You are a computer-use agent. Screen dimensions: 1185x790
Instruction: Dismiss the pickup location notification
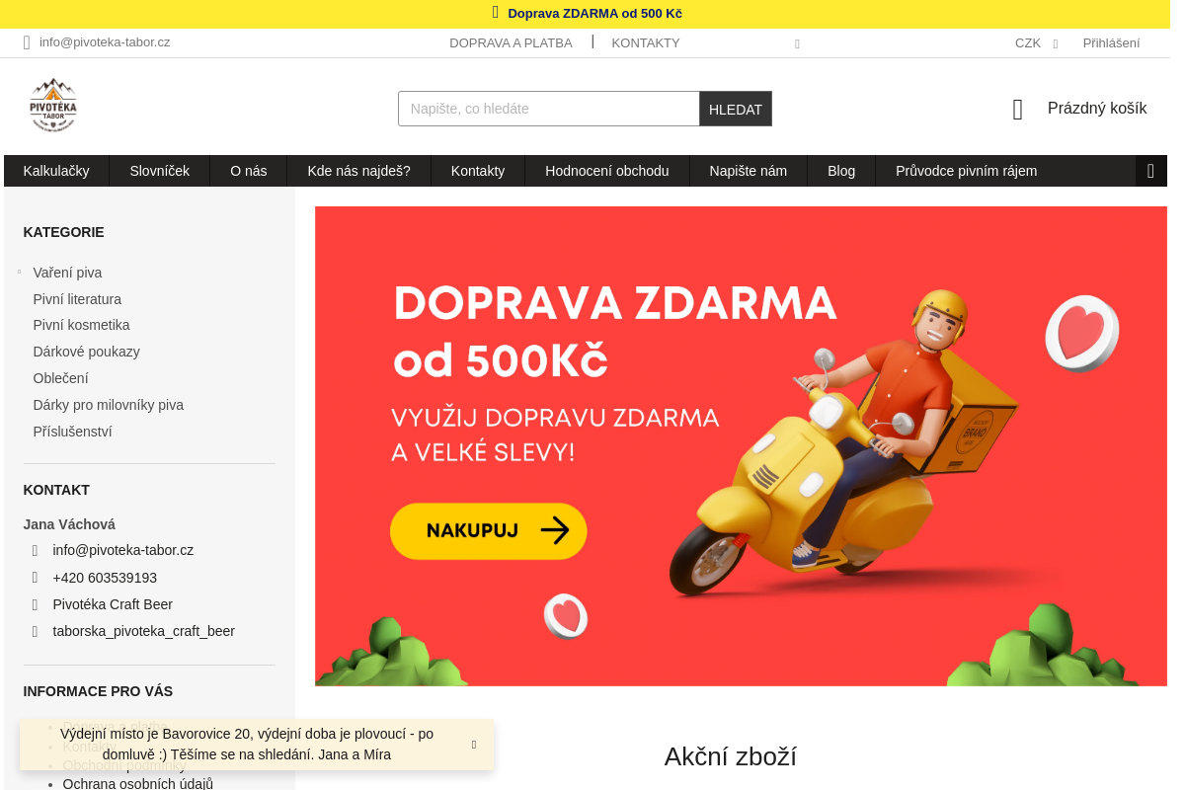(474, 745)
